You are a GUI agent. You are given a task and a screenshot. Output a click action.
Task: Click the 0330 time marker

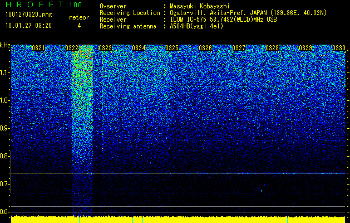(339, 48)
